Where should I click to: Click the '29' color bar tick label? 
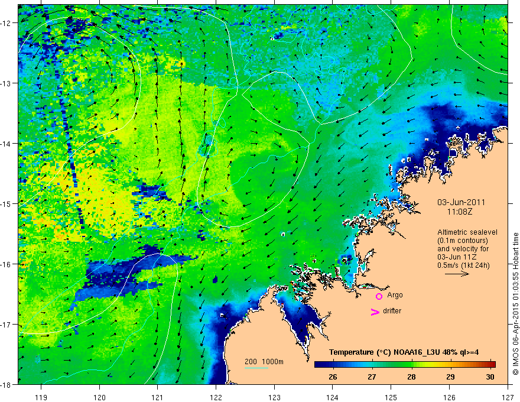[x=450, y=377]
